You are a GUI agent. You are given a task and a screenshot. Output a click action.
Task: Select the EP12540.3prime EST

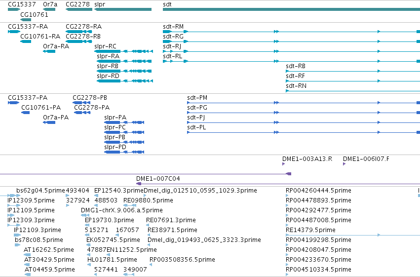(119, 191)
